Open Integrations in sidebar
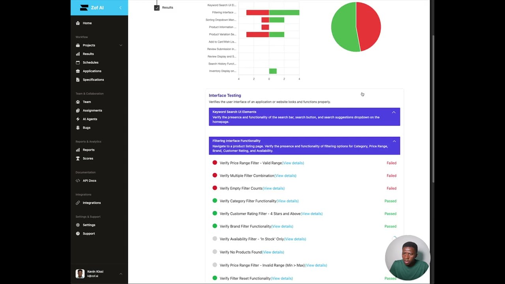Screen dimensions: 505x284 [92, 203]
